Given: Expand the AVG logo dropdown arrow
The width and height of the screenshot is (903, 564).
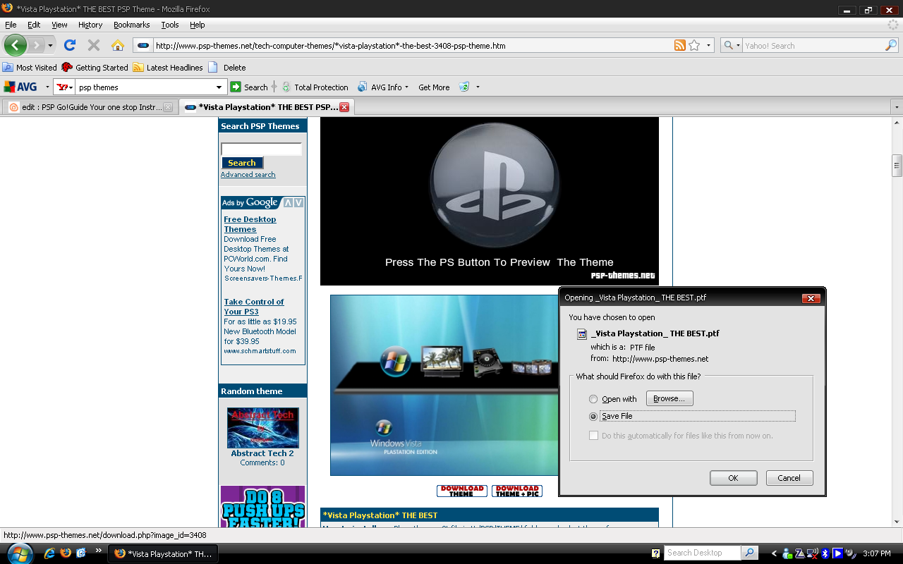Looking at the screenshot, I should pos(47,87).
